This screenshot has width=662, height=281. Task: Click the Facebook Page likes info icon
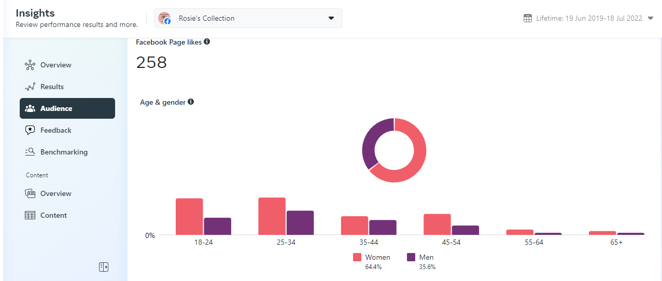point(207,42)
